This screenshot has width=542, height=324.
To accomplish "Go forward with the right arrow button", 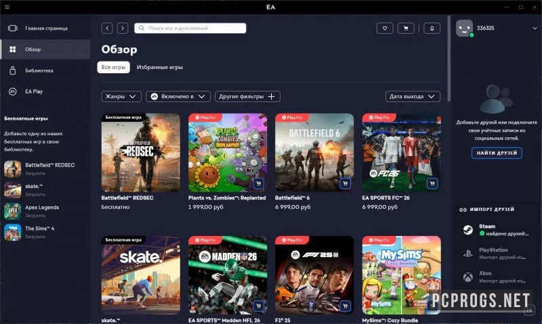I will pos(123,28).
